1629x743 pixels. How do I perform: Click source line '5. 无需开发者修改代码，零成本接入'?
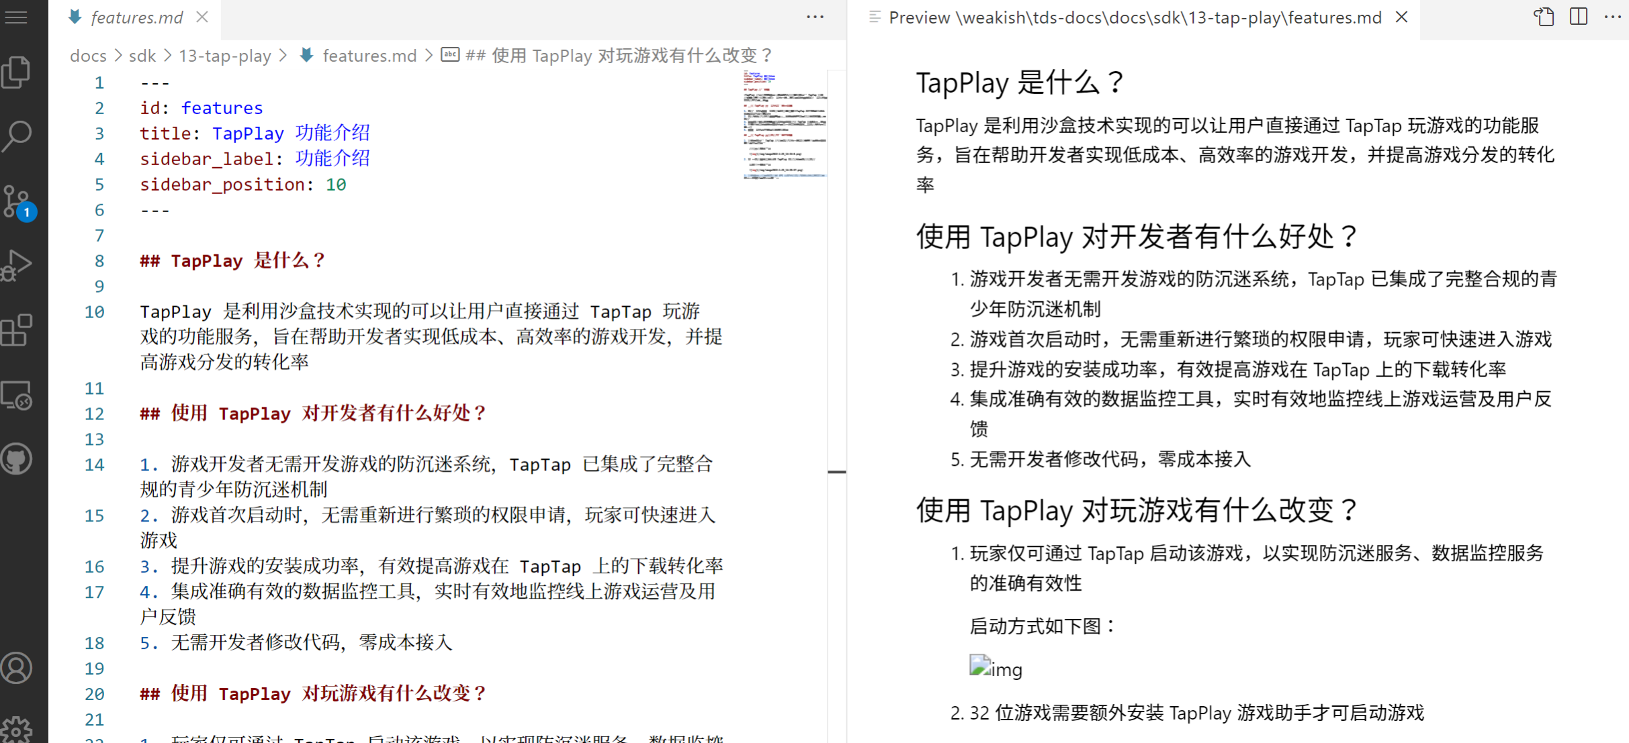296,644
